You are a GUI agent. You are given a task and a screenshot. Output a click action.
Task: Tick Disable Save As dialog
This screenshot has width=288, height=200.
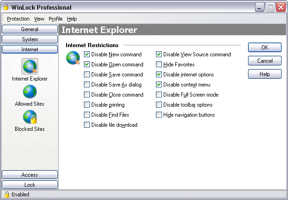coord(87,85)
